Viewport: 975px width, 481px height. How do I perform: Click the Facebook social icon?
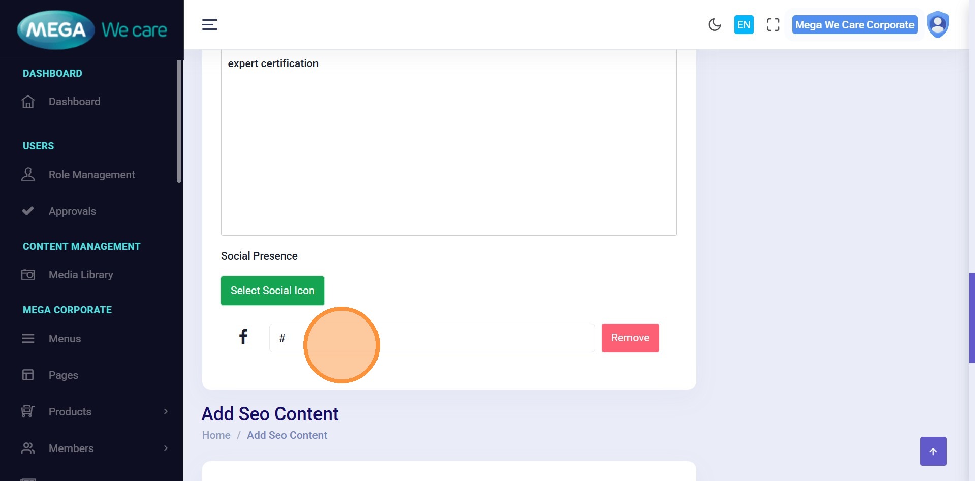pos(243,336)
